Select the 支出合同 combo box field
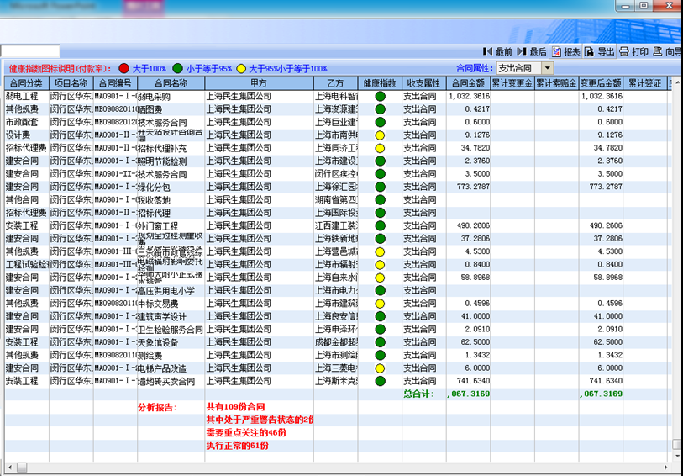This screenshot has height=476, width=683. pyautogui.click(x=518, y=68)
